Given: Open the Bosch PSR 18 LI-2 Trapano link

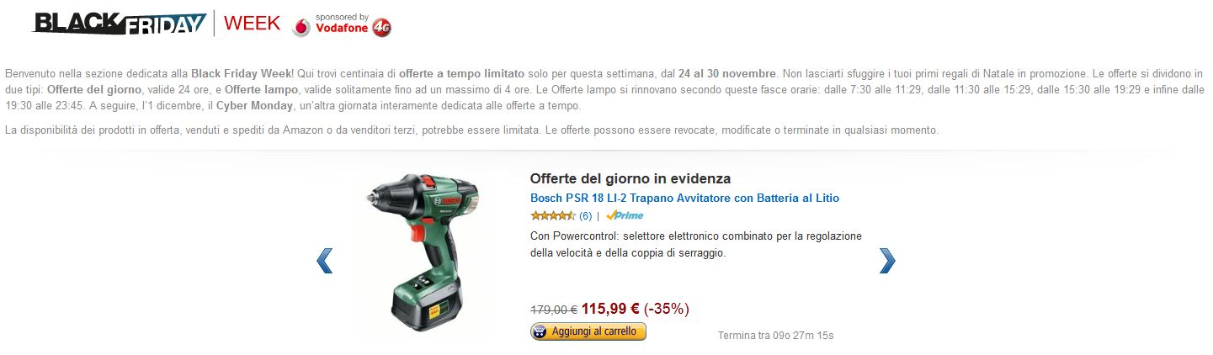Looking at the screenshot, I should 684,198.
